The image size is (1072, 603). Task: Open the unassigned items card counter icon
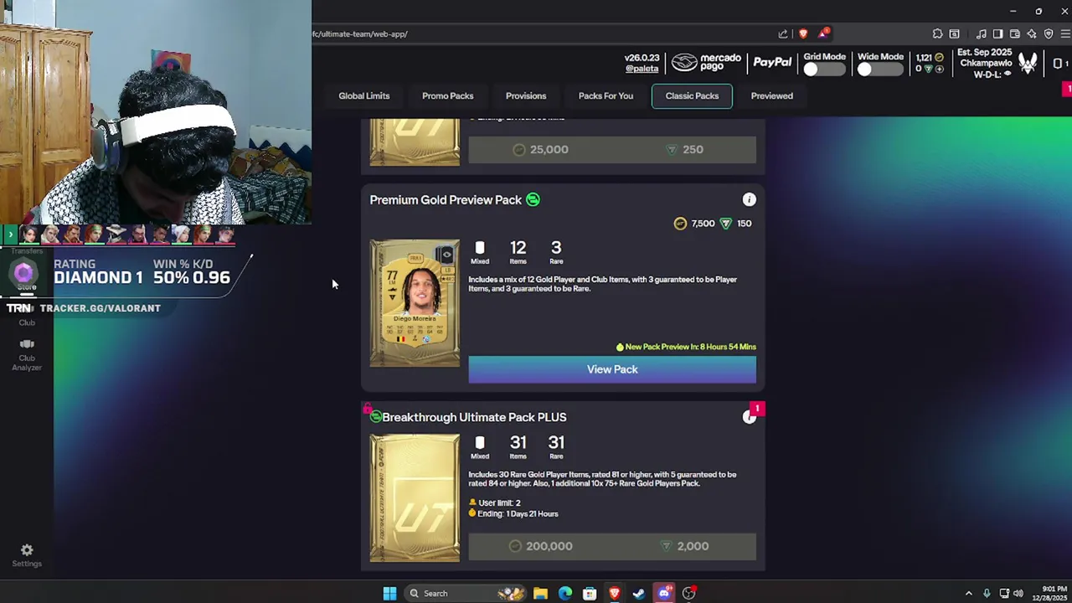pyautogui.click(x=1059, y=64)
